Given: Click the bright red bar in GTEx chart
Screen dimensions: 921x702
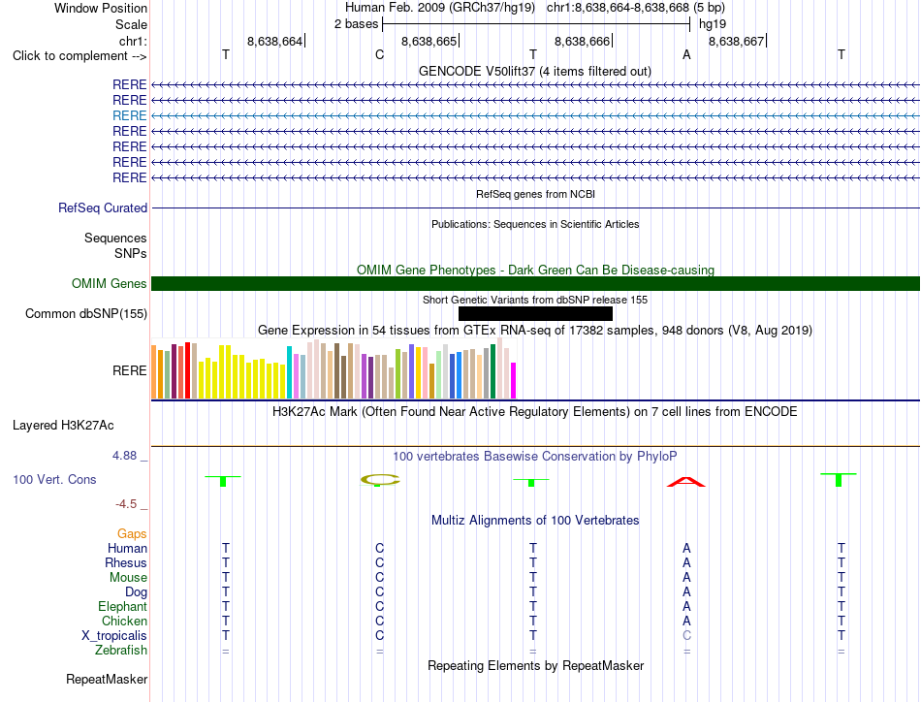Looking at the screenshot, I should click(x=187, y=370).
